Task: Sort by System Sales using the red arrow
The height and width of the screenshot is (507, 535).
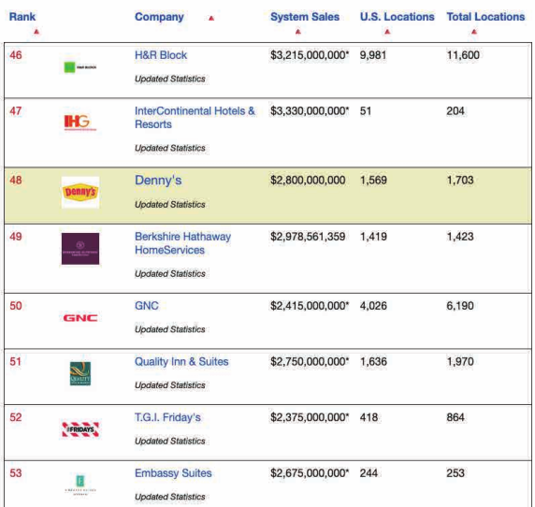Action: pos(297,32)
